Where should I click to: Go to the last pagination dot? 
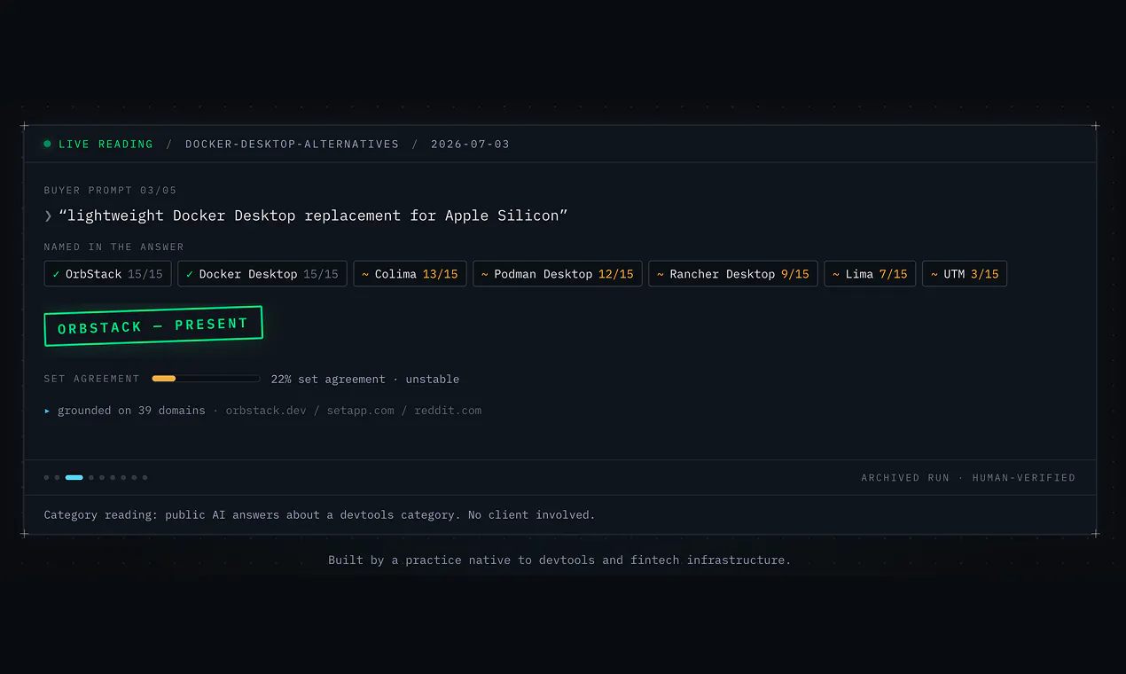click(x=145, y=477)
